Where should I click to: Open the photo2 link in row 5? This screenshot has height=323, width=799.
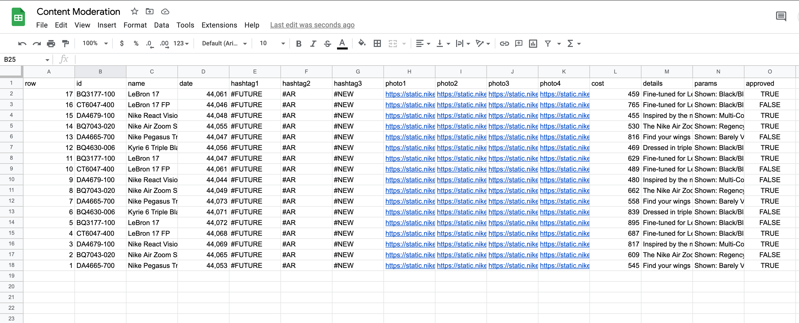(461, 126)
